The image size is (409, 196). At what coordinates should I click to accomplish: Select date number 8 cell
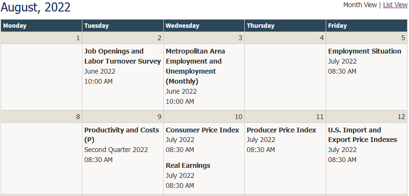(42, 117)
